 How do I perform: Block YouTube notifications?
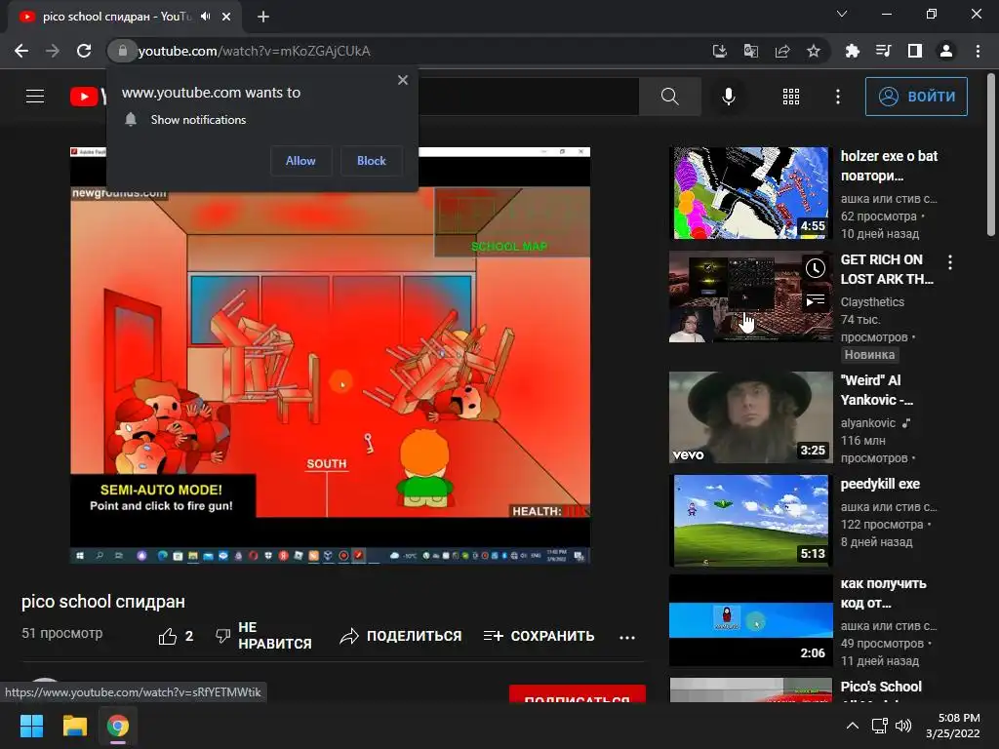[372, 161]
